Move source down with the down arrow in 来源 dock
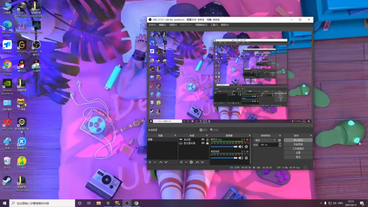Image resolution: width=368 pixels, height=207 pixels. click(202, 162)
